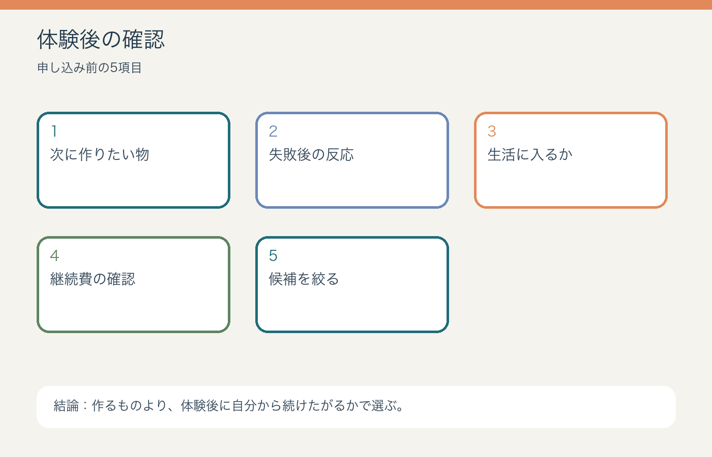Click empty area inside green-bordered card
712x457 pixels.
(x=133, y=310)
